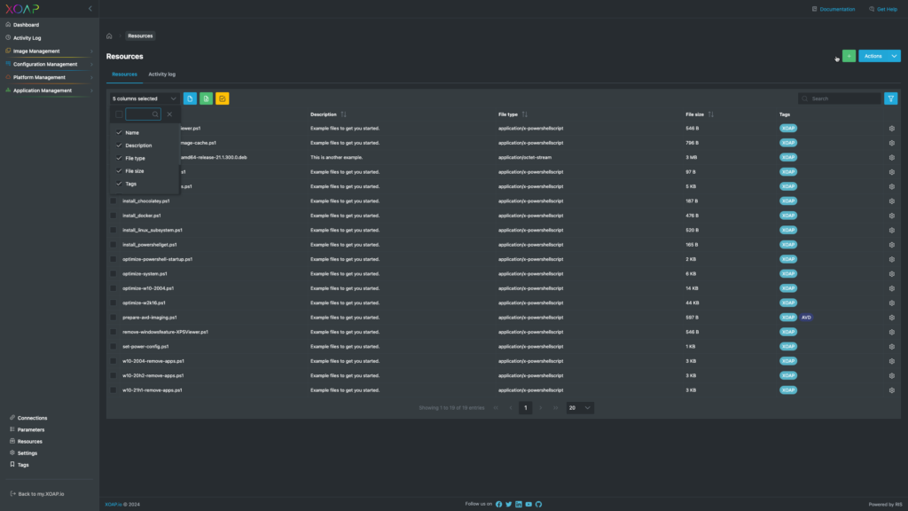Screen dimensions: 908x511
Task: Click page 1 pagination button
Action: pos(526,408)
